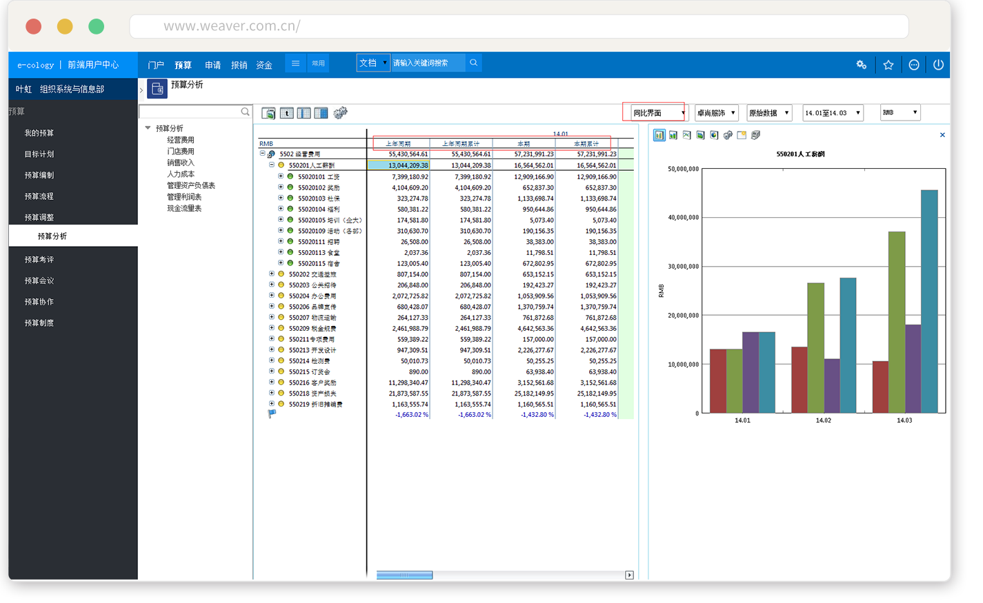Image resolution: width=983 pixels, height=603 pixels.
Task: Select the column layout grid icon
Action: [304, 113]
